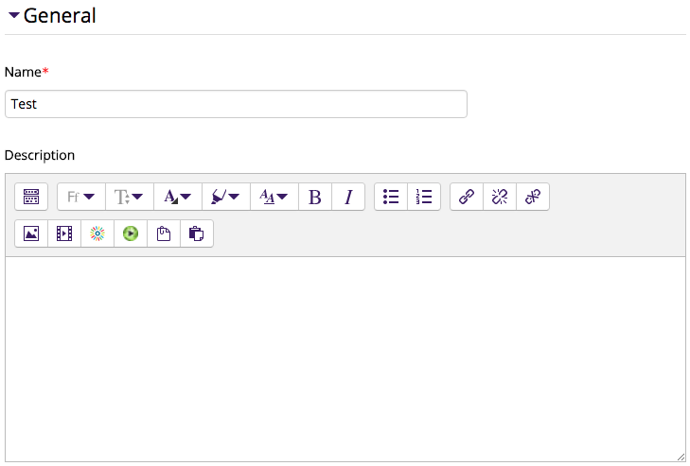Screen dimensions: 690x466
Task: Click the Description label
Action: click(40, 155)
